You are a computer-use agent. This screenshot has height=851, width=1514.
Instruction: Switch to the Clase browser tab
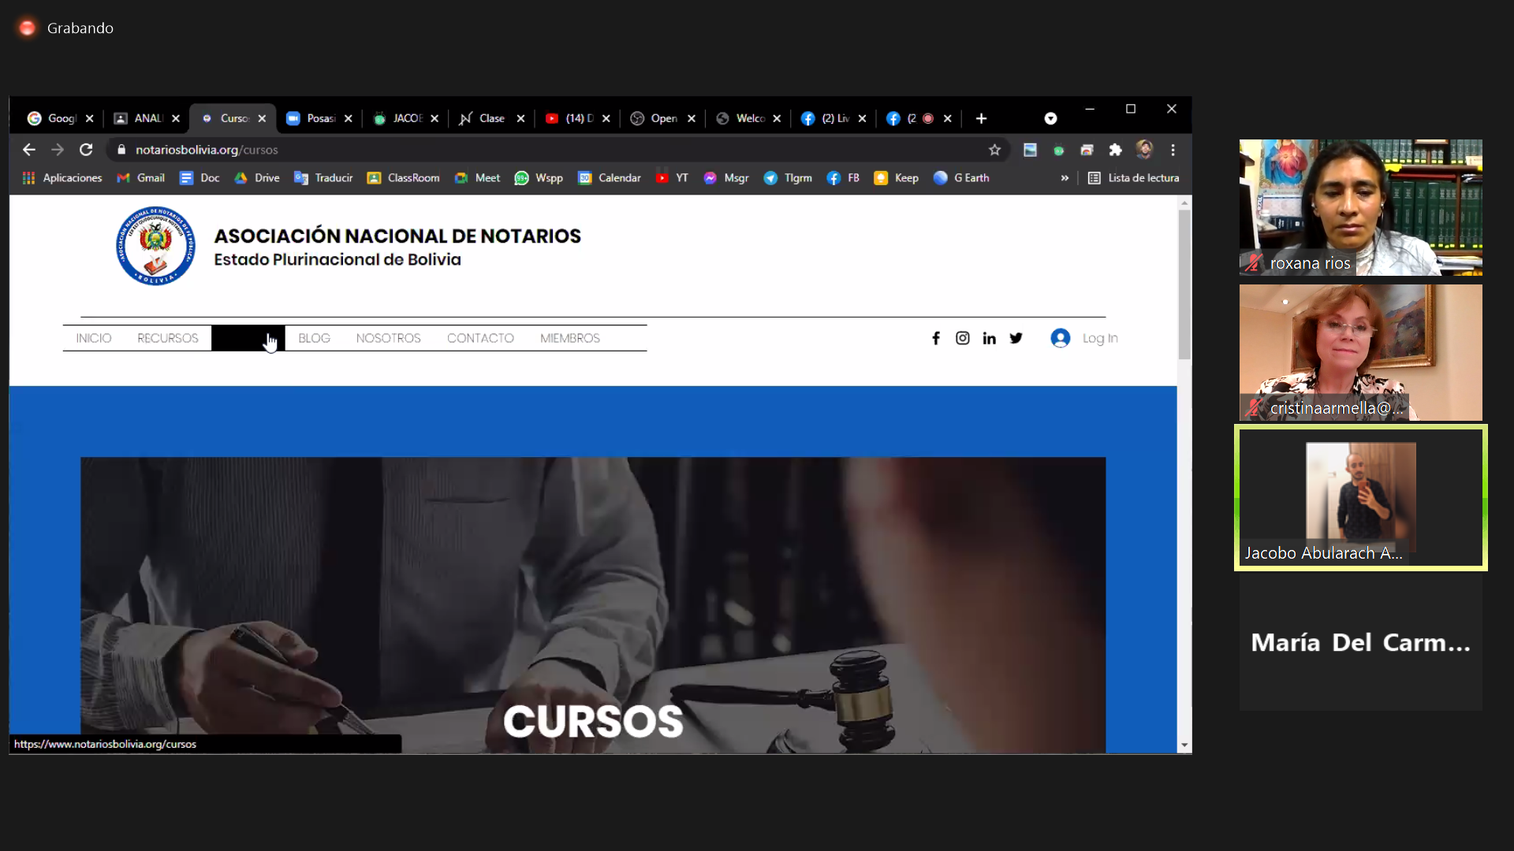(x=490, y=118)
